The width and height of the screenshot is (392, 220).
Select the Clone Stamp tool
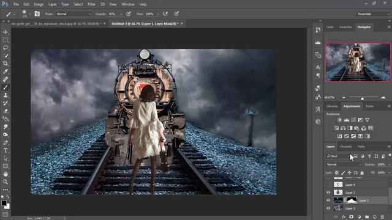click(6, 95)
